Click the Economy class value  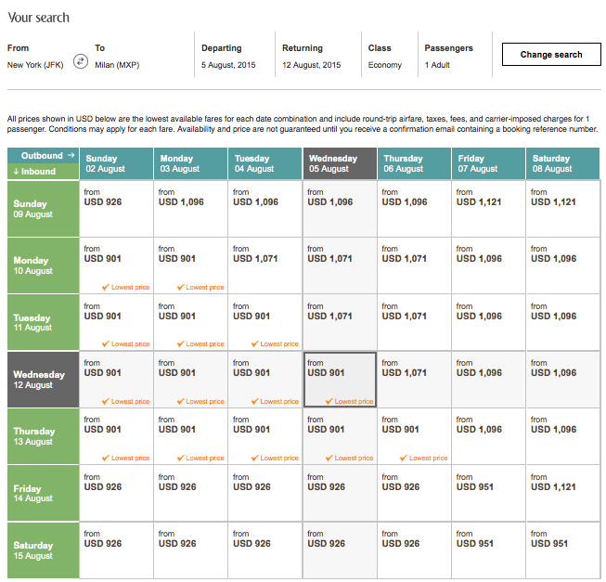(x=385, y=65)
